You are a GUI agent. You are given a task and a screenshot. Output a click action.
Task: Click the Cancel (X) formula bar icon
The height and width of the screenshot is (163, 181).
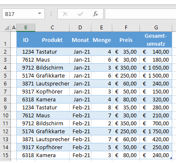click(65, 14)
